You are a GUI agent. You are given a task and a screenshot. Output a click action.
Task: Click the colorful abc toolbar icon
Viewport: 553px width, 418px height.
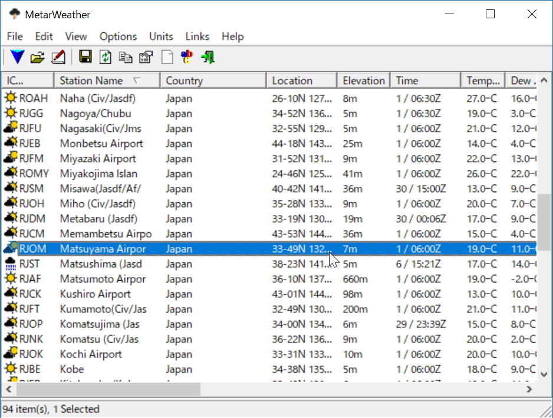click(x=187, y=57)
